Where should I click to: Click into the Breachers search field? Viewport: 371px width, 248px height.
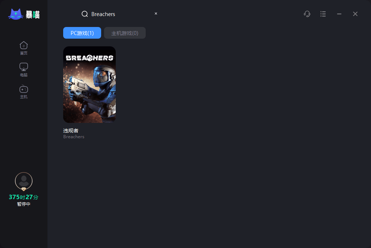point(121,14)
